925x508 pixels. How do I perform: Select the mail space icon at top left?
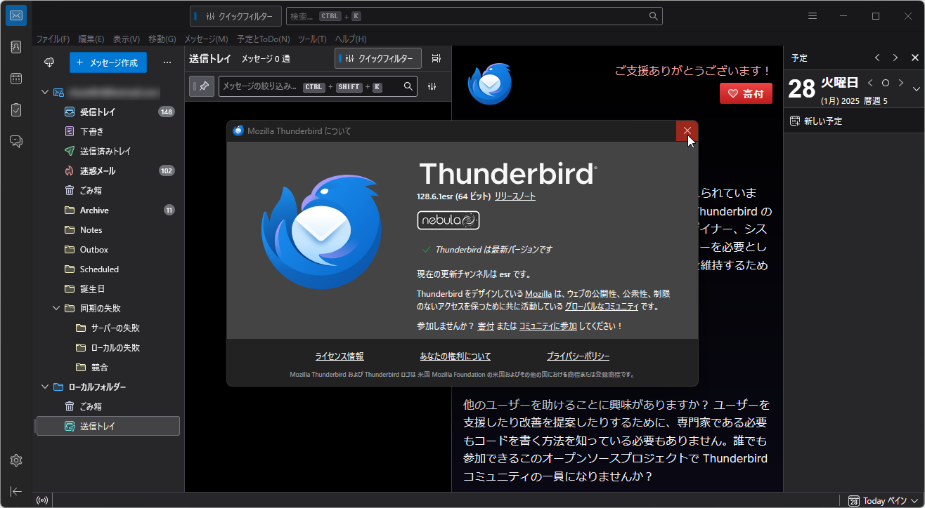(15, 15)
